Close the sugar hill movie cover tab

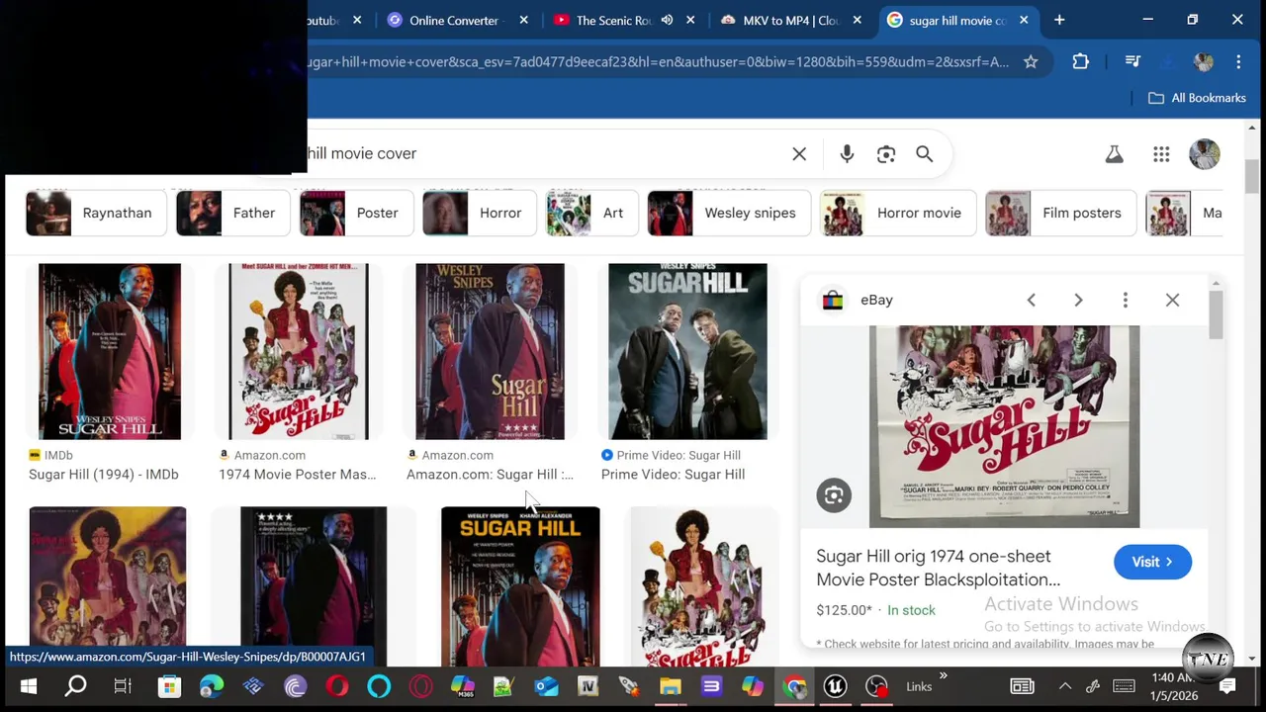pyautogui.click(x=1024, y=20)
